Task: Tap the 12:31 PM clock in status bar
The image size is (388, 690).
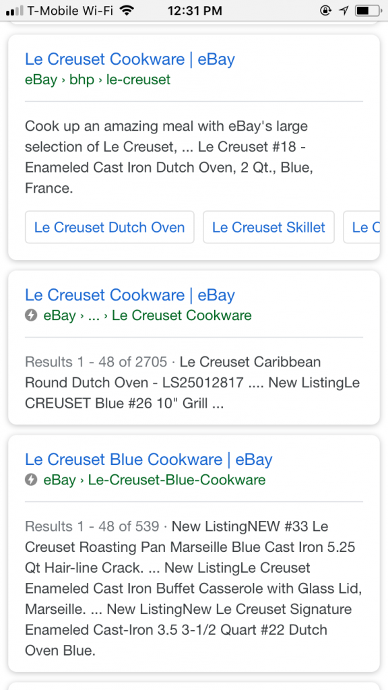Action: (x=194, y=10)
